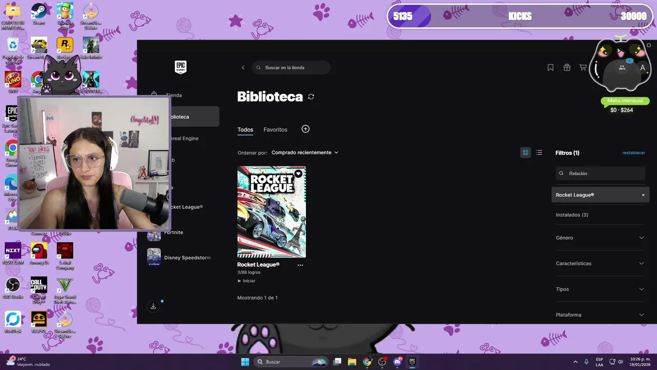Open the Halo Infinite desktop shortcut
This screenshot has width=657, height=370.
point(91,48)
